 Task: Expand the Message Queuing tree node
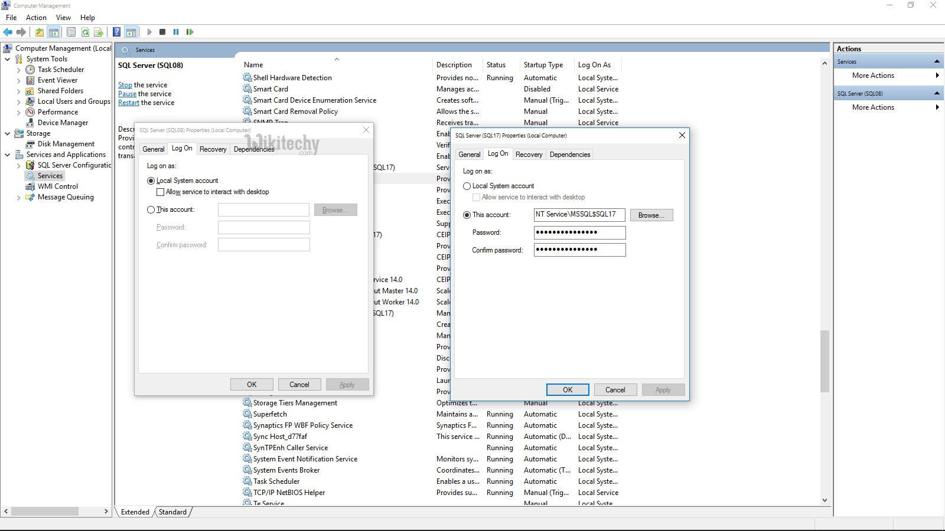[x=18, y=198]
